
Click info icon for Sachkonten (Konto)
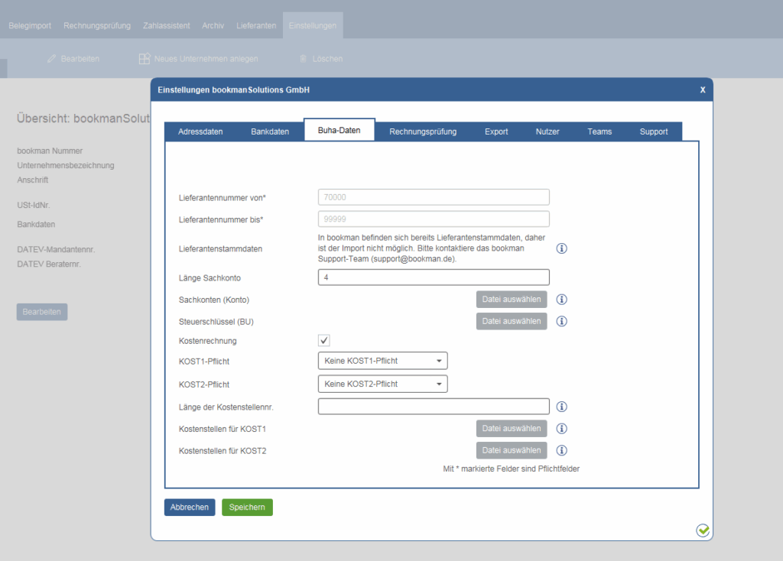(562, 299)
